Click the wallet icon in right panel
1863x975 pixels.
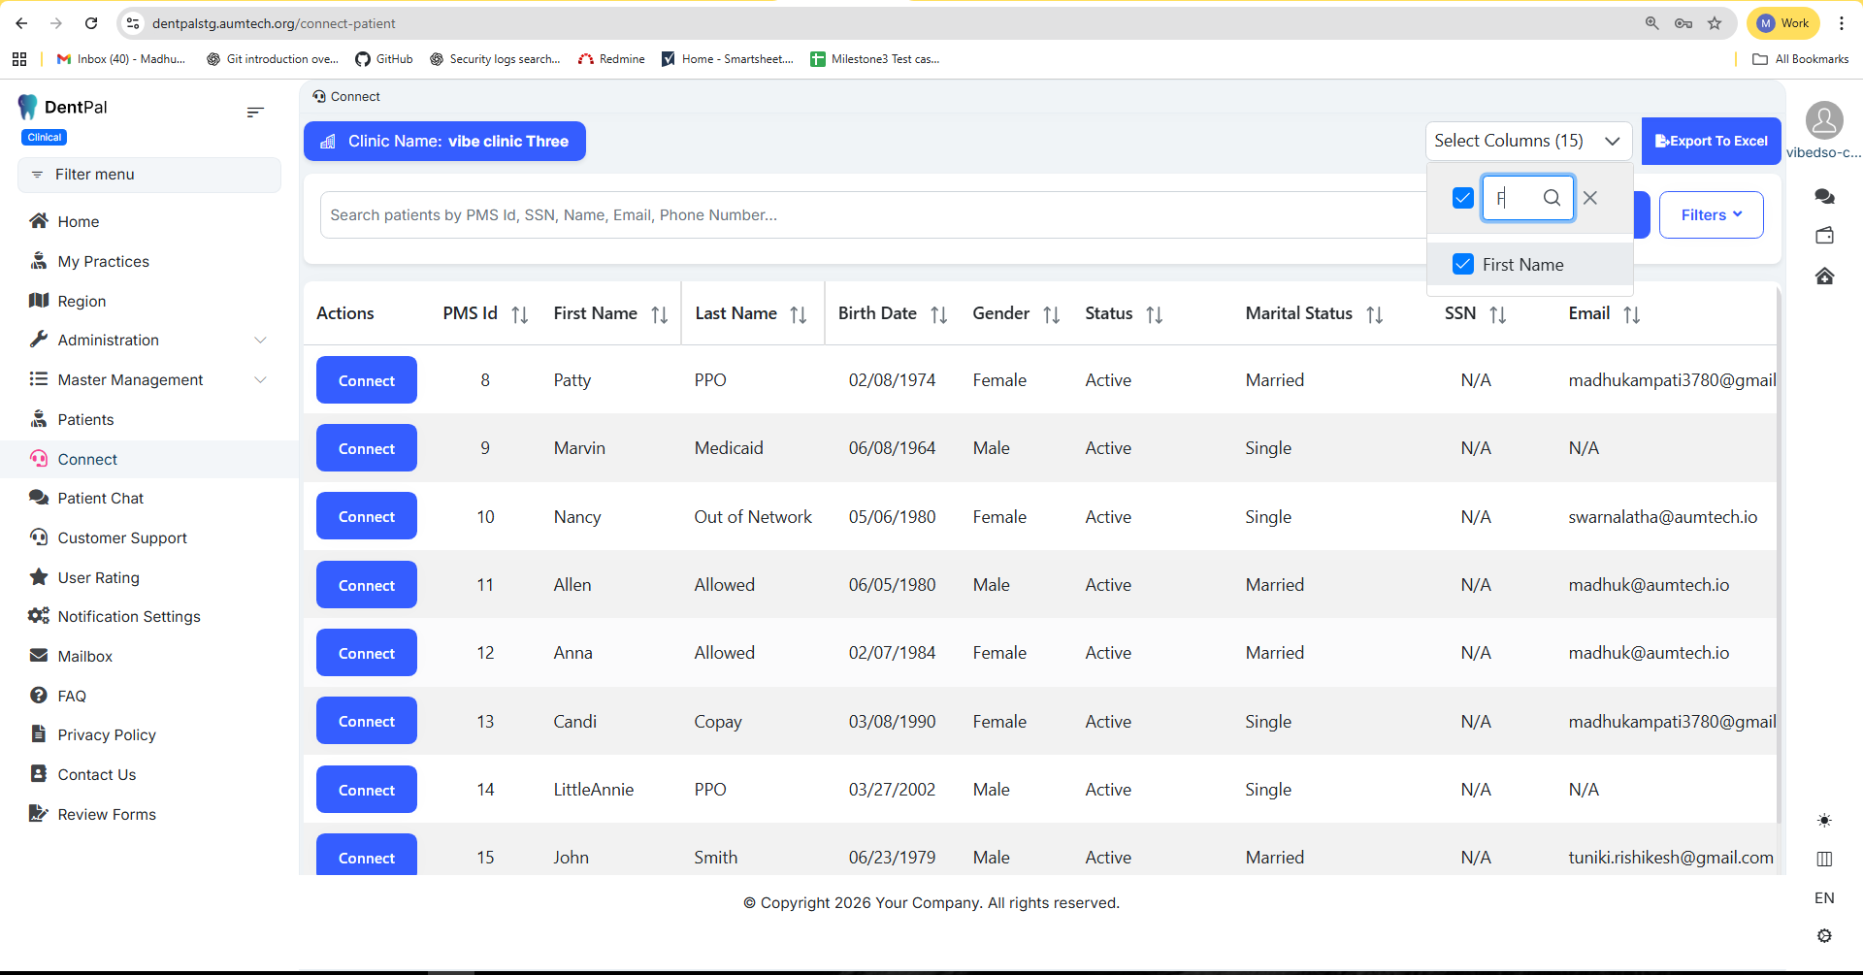1824,236
